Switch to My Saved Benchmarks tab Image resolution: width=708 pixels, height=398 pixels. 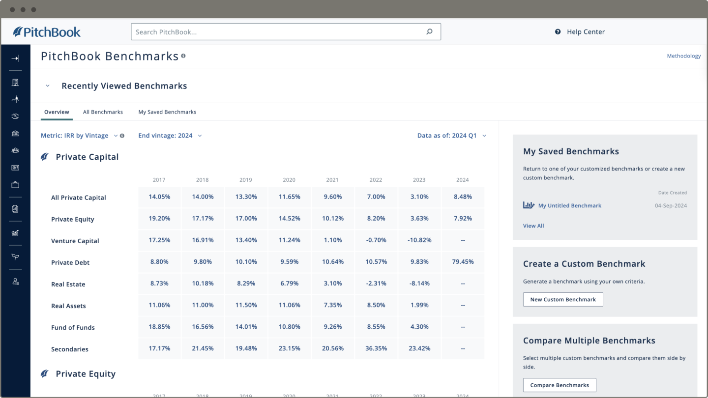[167, 112]
